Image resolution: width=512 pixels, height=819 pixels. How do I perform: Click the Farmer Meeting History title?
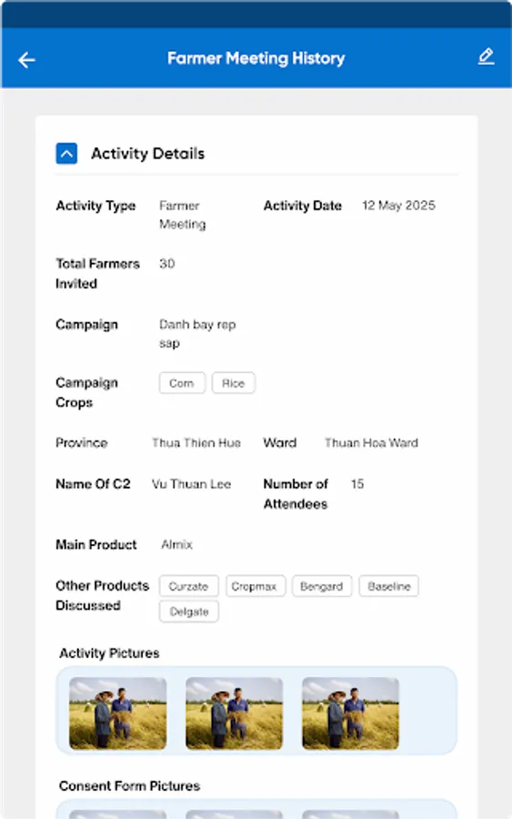pyautogui.click(x=256, y=58)
